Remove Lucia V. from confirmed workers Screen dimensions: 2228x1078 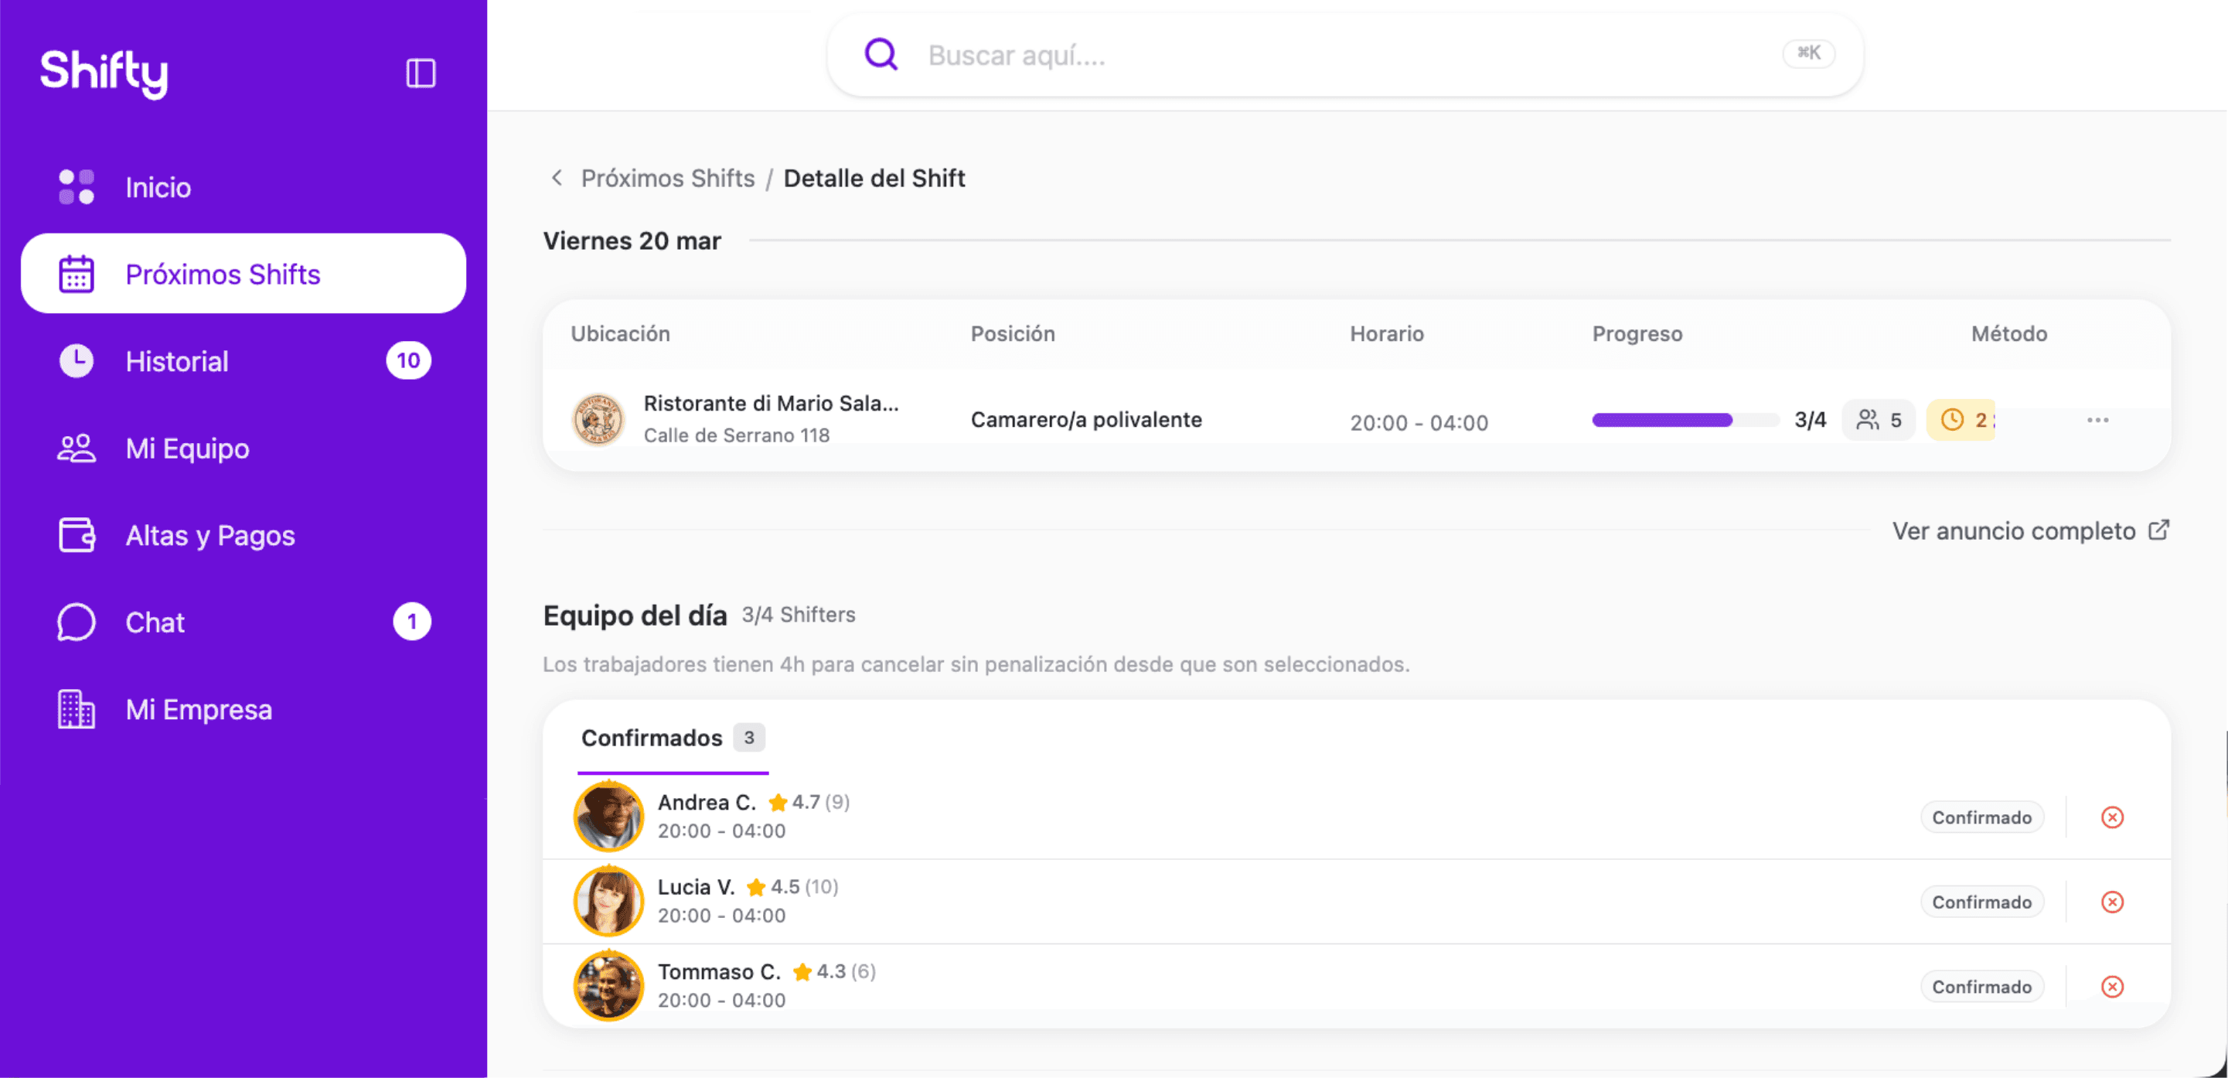(x=2112, y=901)
